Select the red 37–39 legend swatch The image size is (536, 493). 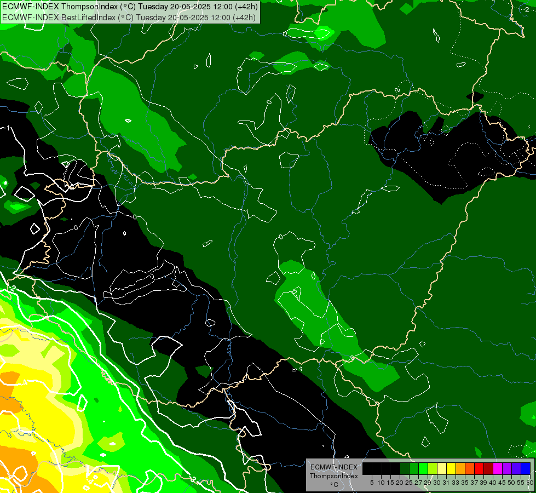[x=479, y=468]
